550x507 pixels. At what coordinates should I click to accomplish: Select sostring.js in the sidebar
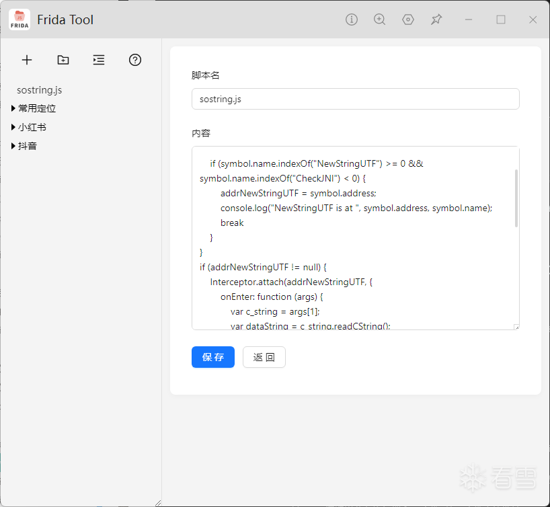39,90
